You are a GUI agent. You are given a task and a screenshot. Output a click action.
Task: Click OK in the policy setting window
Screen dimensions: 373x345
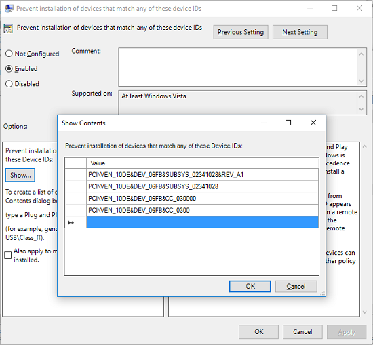coord(258,331)
